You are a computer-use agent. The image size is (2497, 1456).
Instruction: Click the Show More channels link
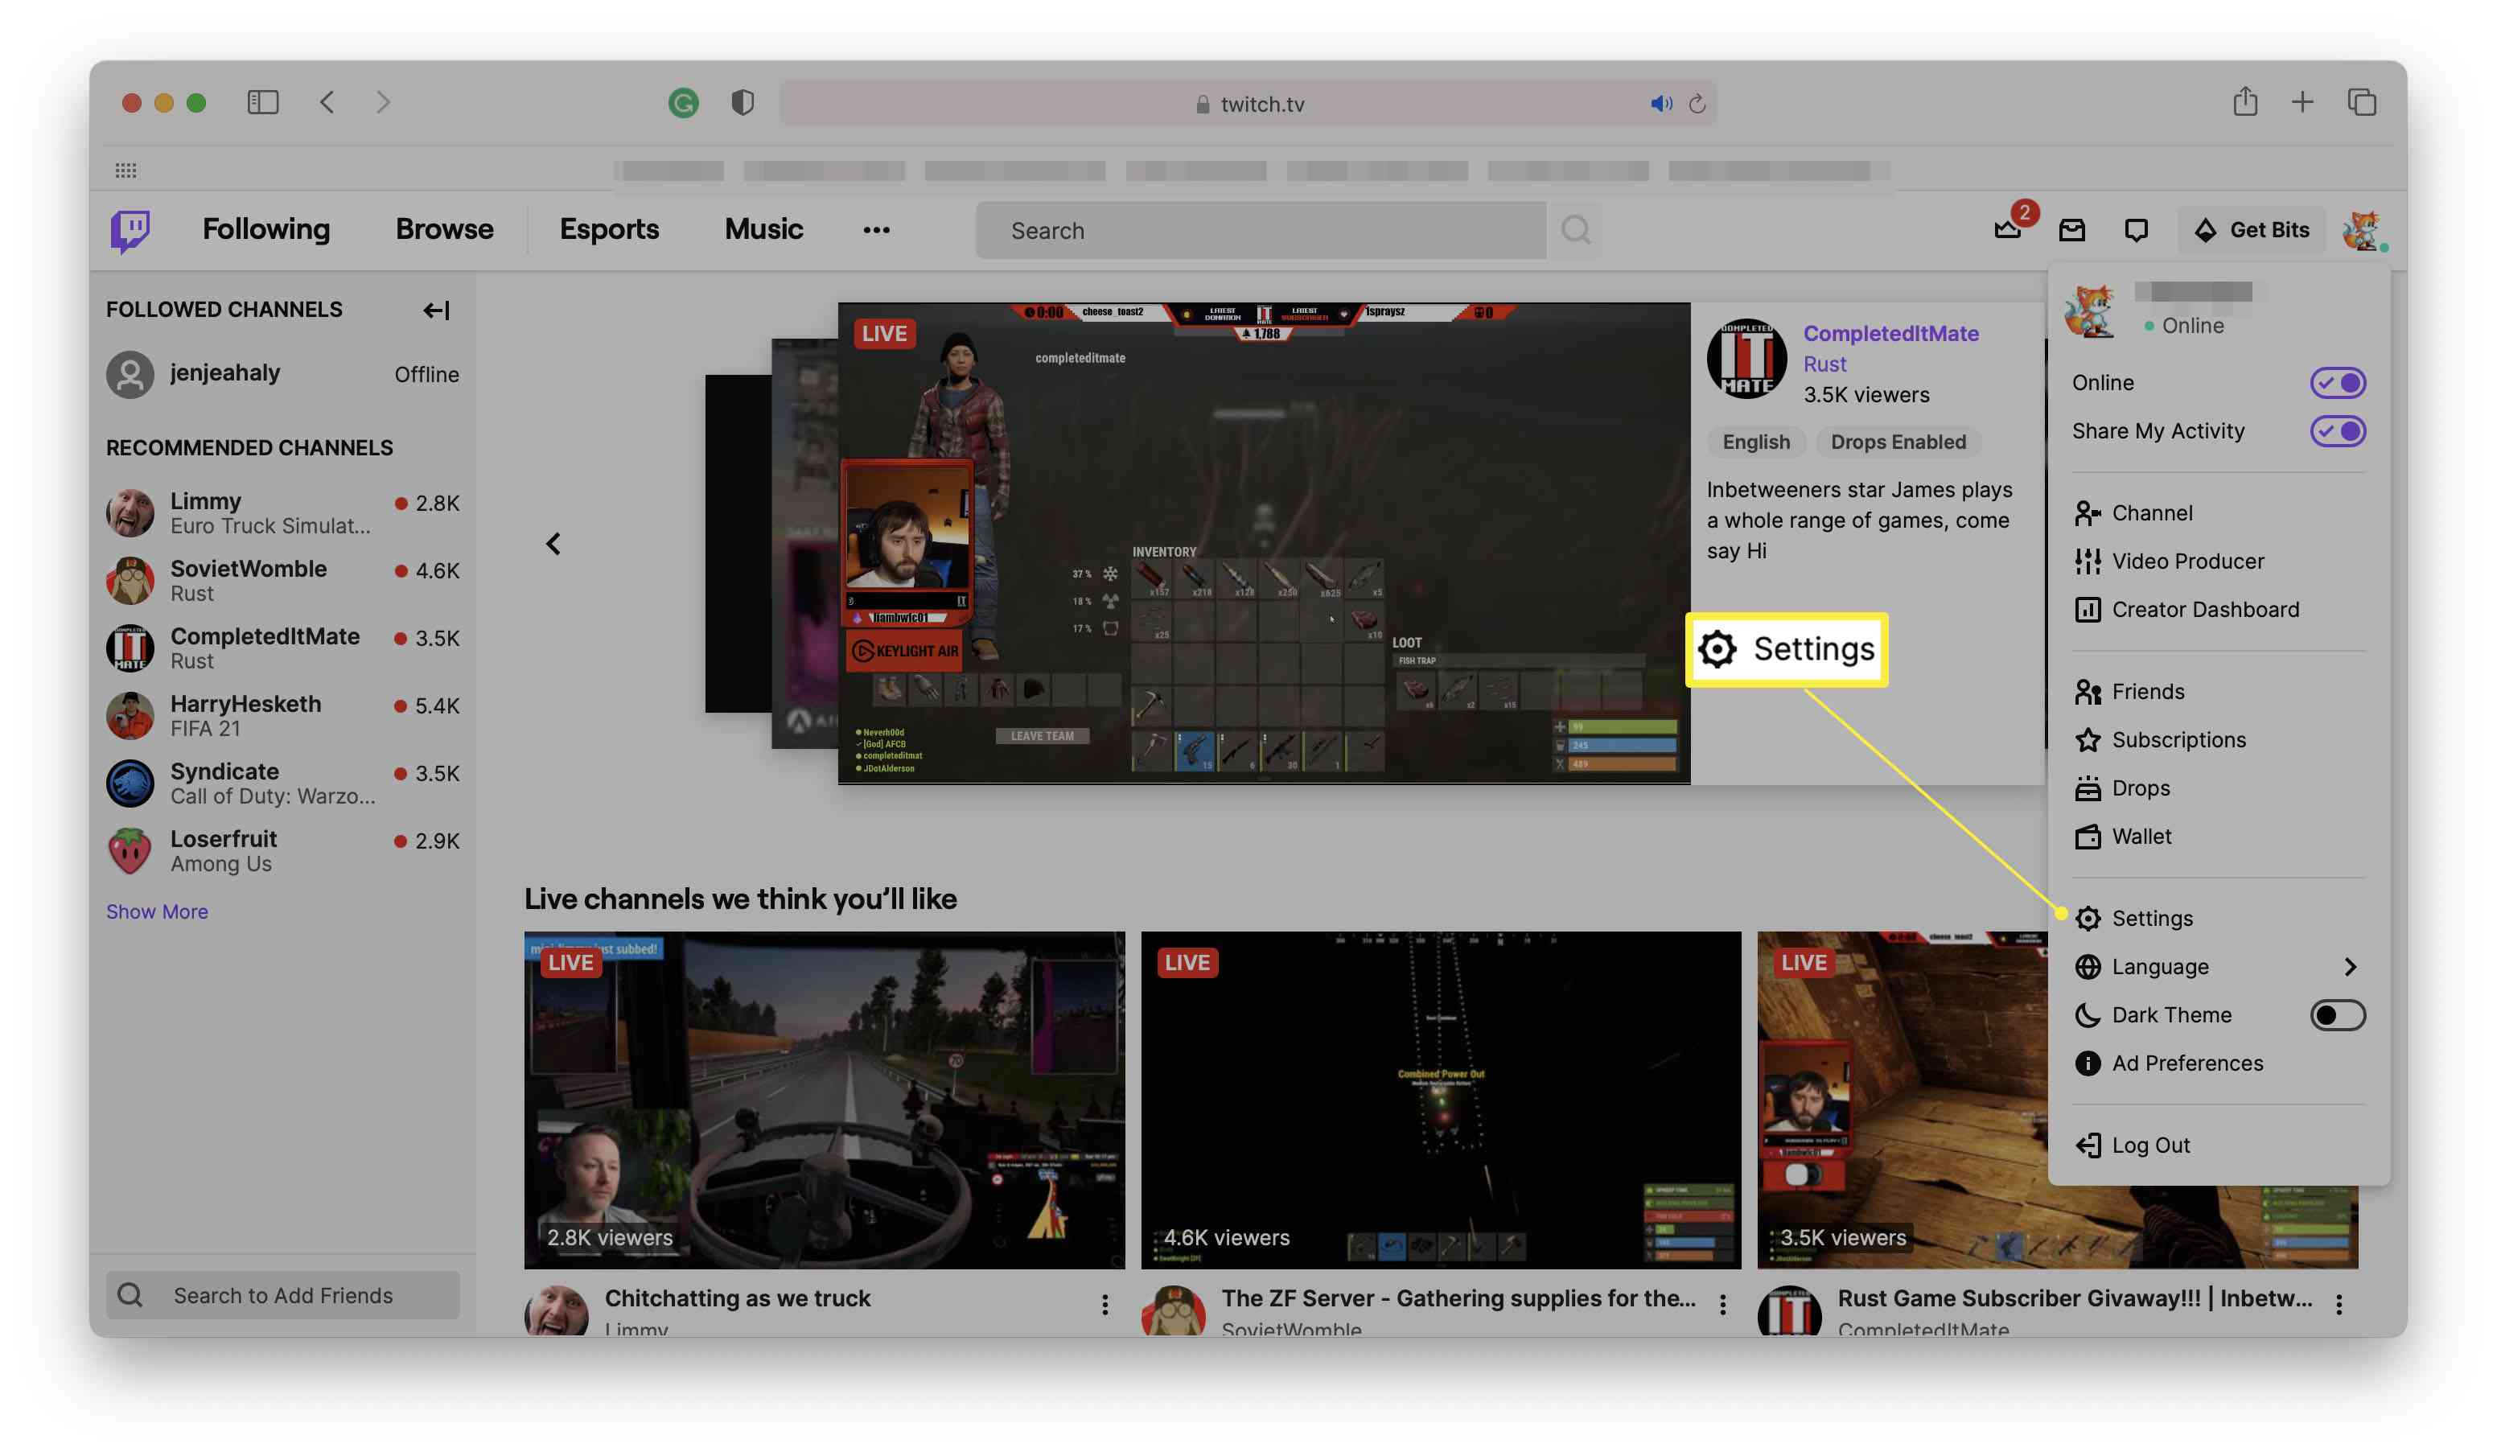[x=156, y=910]
